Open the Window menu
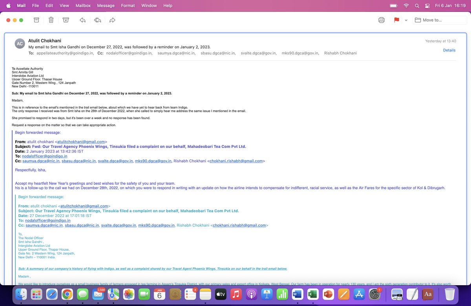Image resolution: width=471 pixels, height=306 pixels. (x=149, y=5)
